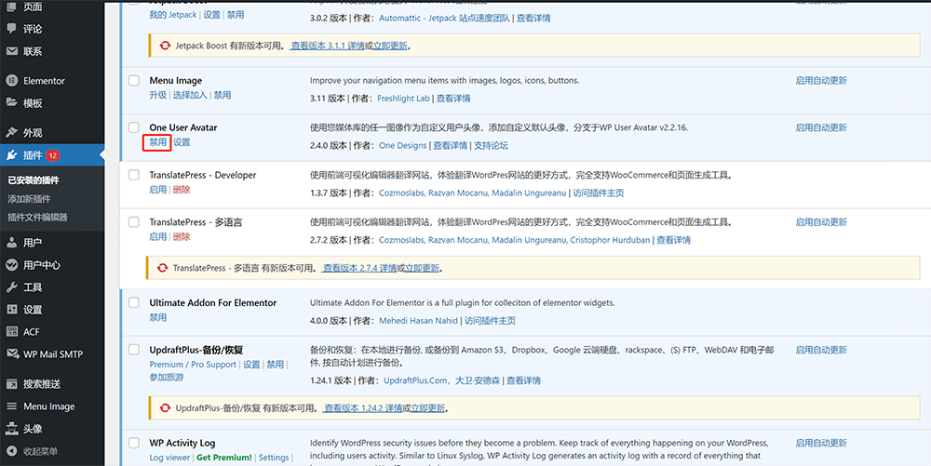Click 启用自动更新 for TranslatePress - 多语言

(821, 222)
